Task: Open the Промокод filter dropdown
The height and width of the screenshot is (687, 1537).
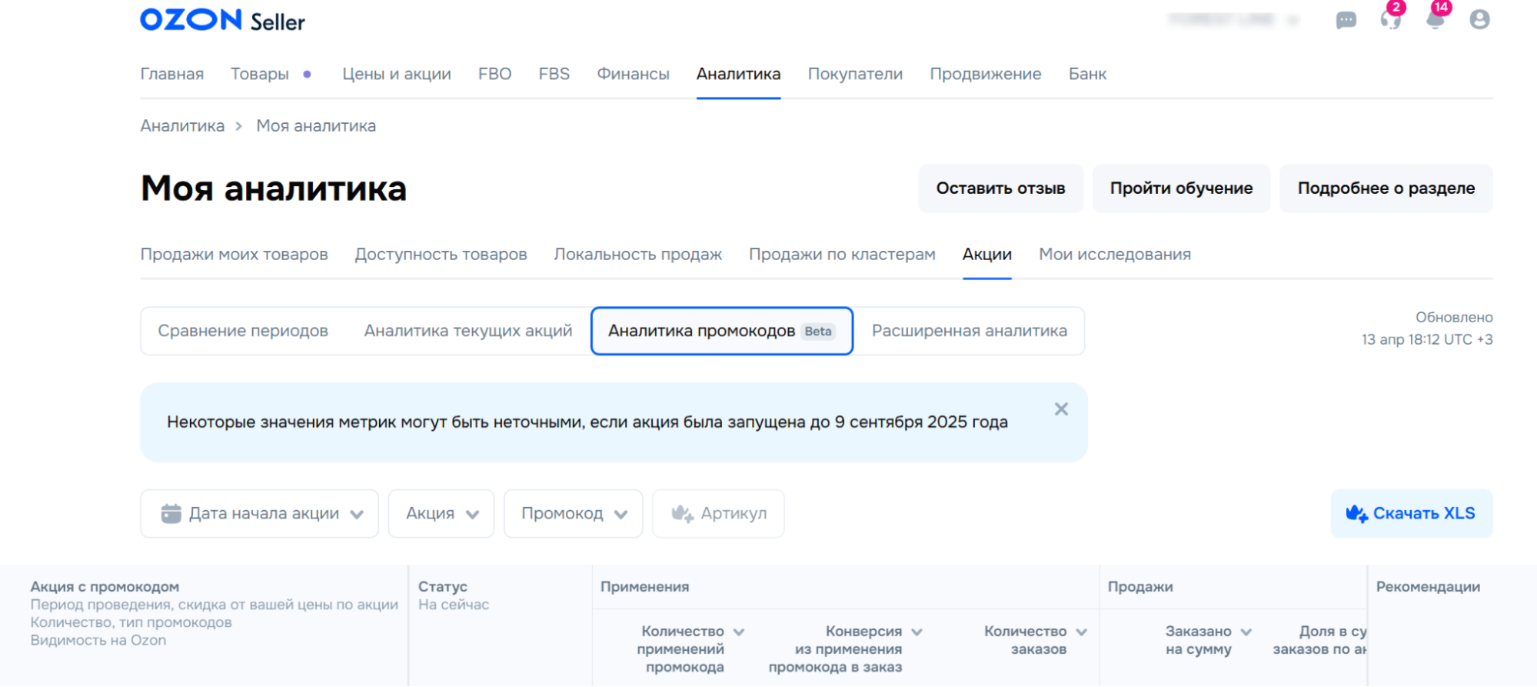Action: point(573,513)
